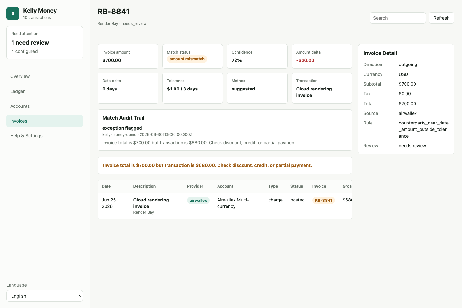Screen dimensions: 462x308
Task: Click the Account column header
Action: pos(225,186)
